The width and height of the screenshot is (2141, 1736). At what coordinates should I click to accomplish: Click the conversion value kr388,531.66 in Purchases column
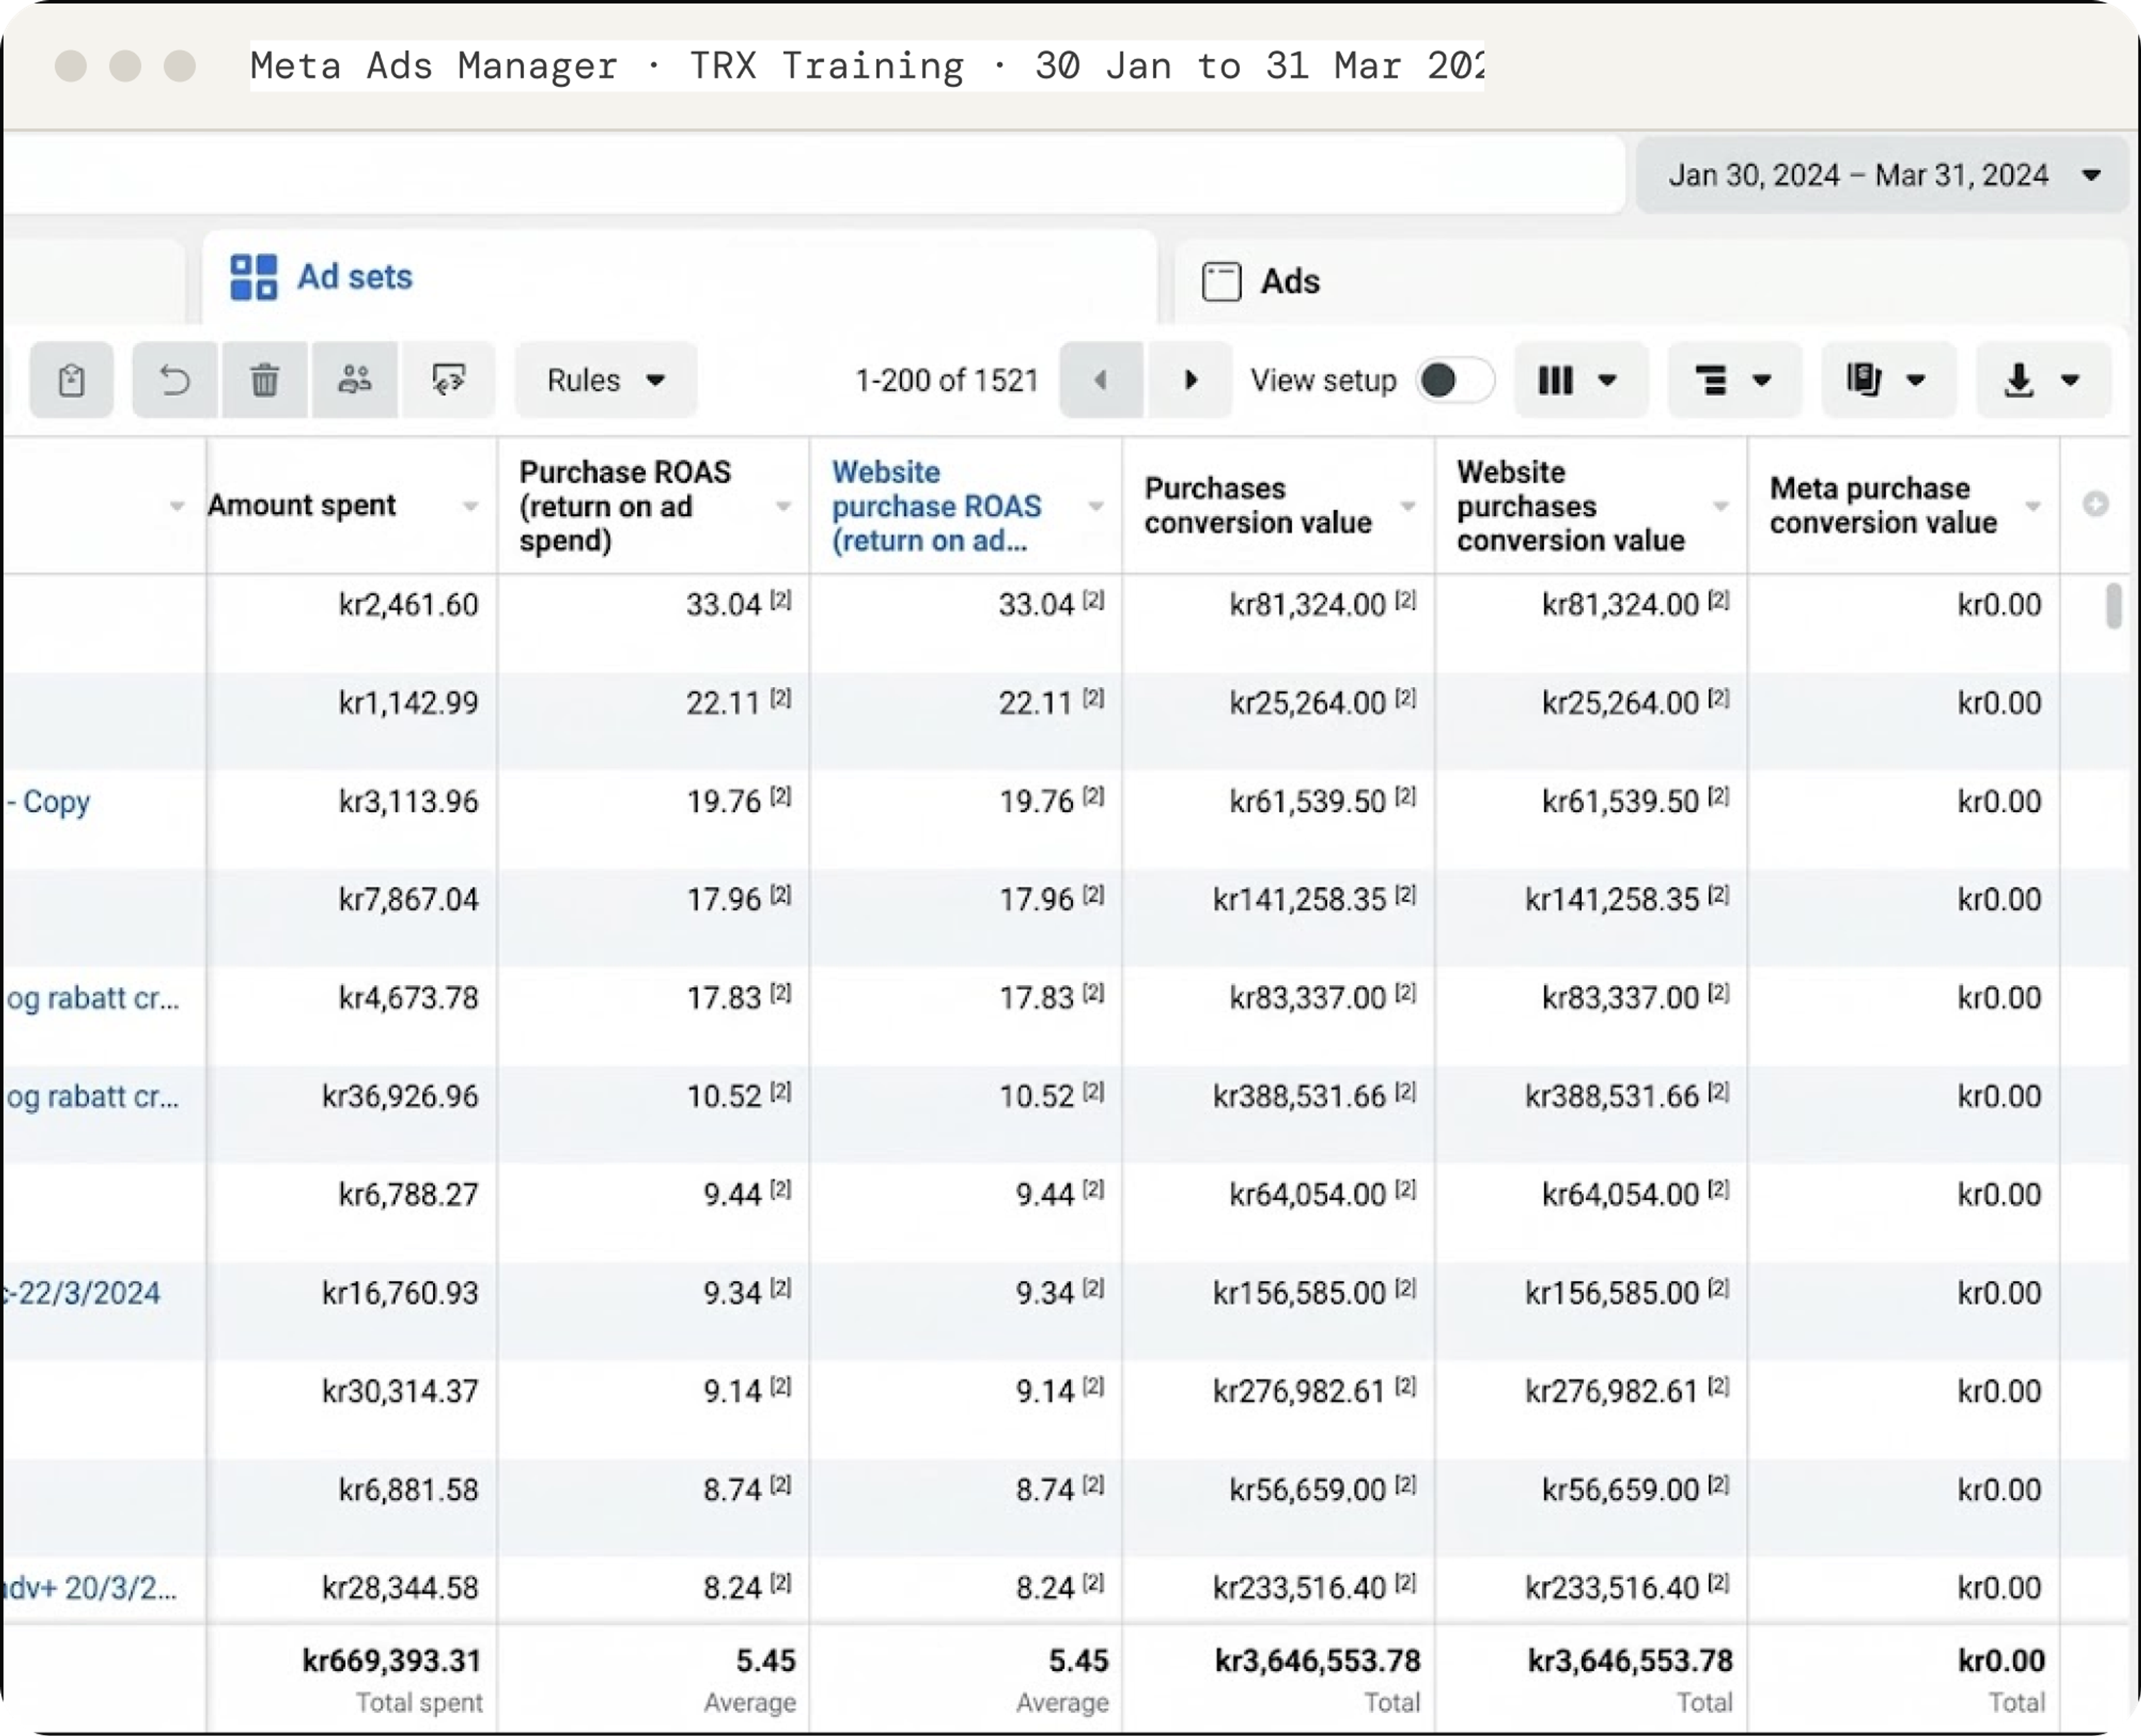1300,1097
